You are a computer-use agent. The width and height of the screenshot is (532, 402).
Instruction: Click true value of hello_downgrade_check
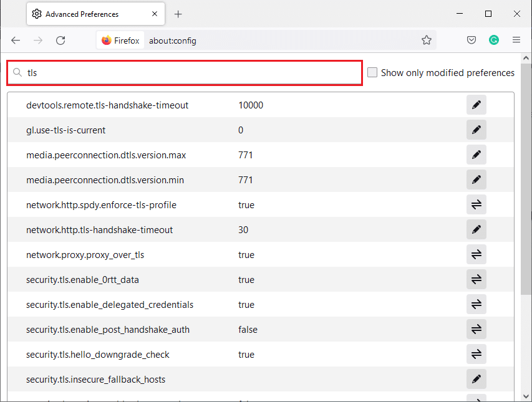point(246,355)
